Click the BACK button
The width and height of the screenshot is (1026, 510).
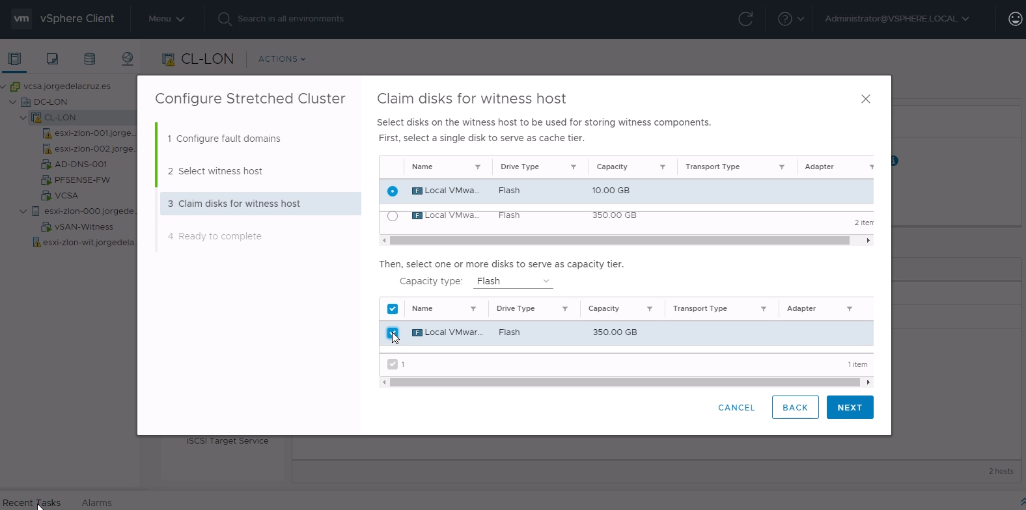point(796,407)
